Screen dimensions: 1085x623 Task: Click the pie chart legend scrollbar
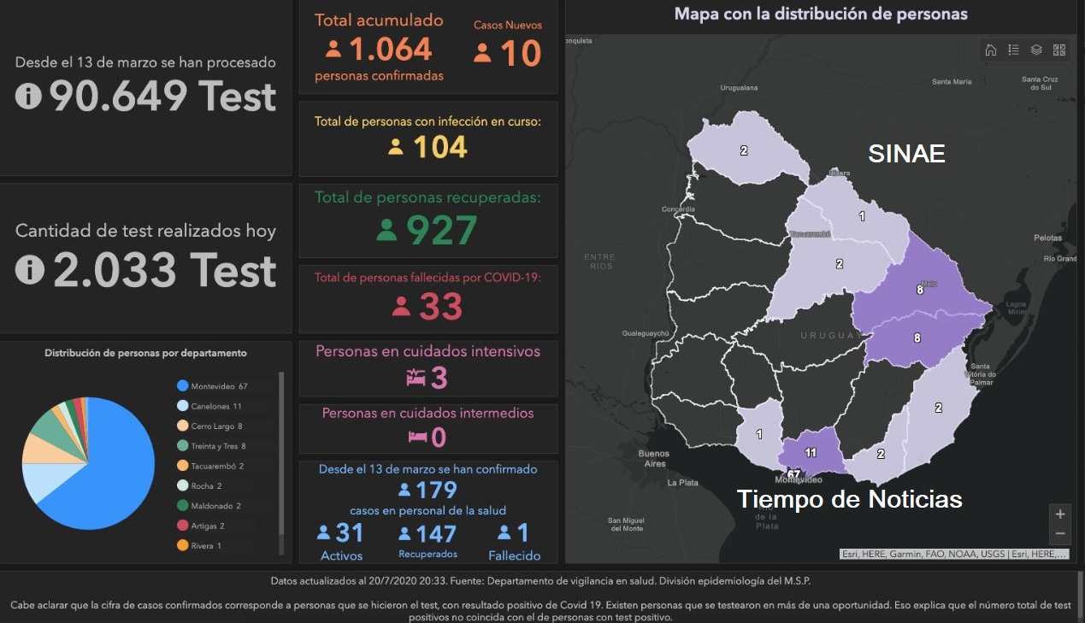(x=281, y=461)
